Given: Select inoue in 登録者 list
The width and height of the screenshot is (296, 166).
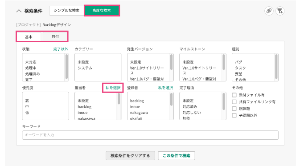Looking at the screenshot, I should coord(135,107).
